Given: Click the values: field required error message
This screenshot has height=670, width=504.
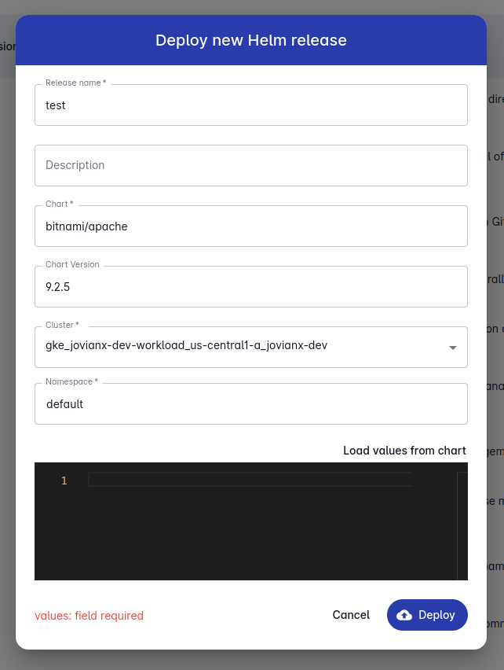Looking at the screenshot, I should [89, 615].
